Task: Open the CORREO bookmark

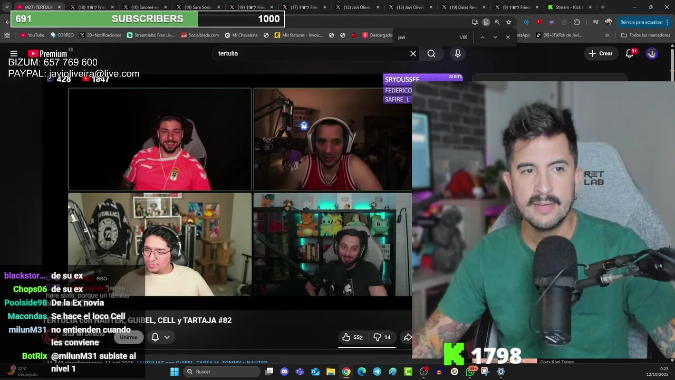Action: pyautogui.click(x=62, y=35)
